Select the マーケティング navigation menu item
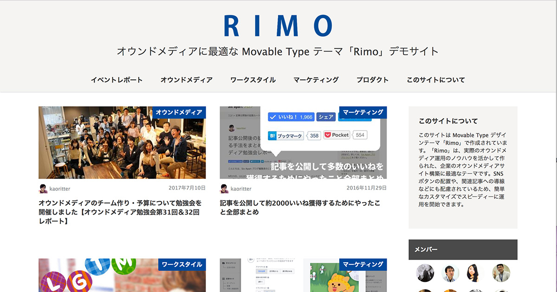557x292 pixels. (x=316, y=80)
